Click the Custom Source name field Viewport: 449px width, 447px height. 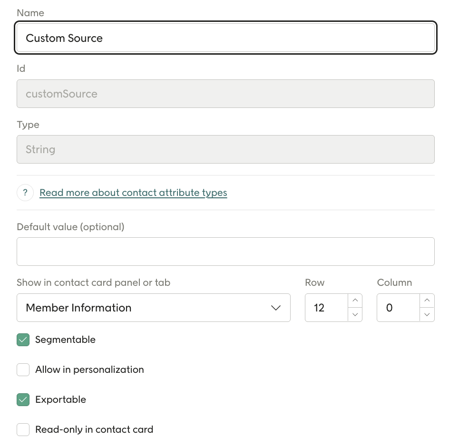pyautogui.click(x=225, y=37)
